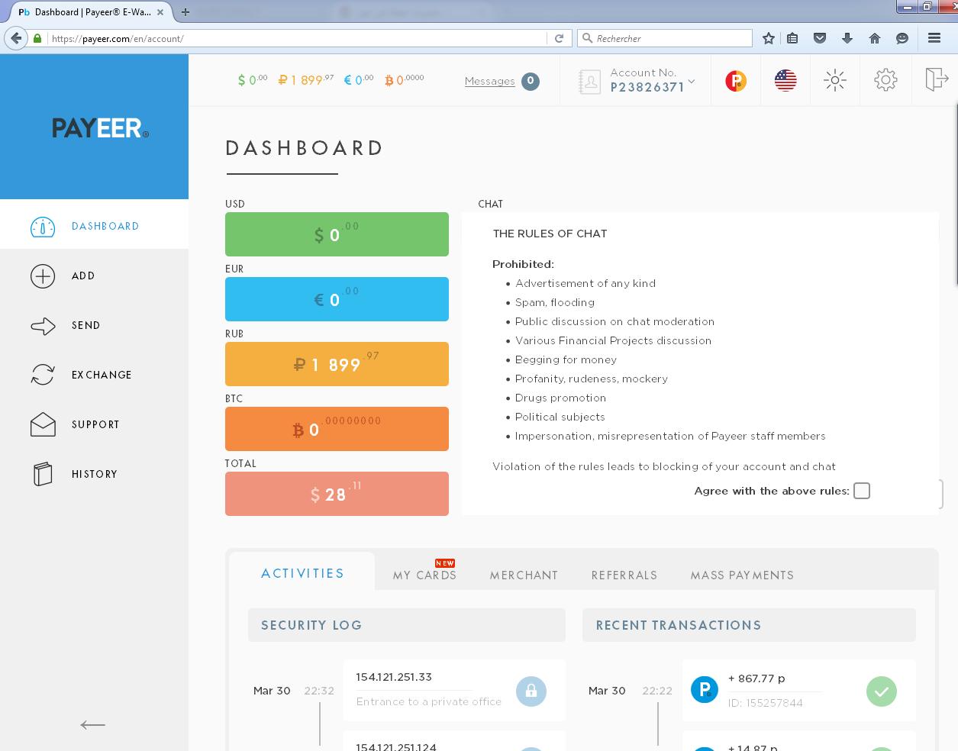Screen dimensions: 958x751
Task: Click the $0.00 USD balance in header
Action: click(x=253, y=79)
